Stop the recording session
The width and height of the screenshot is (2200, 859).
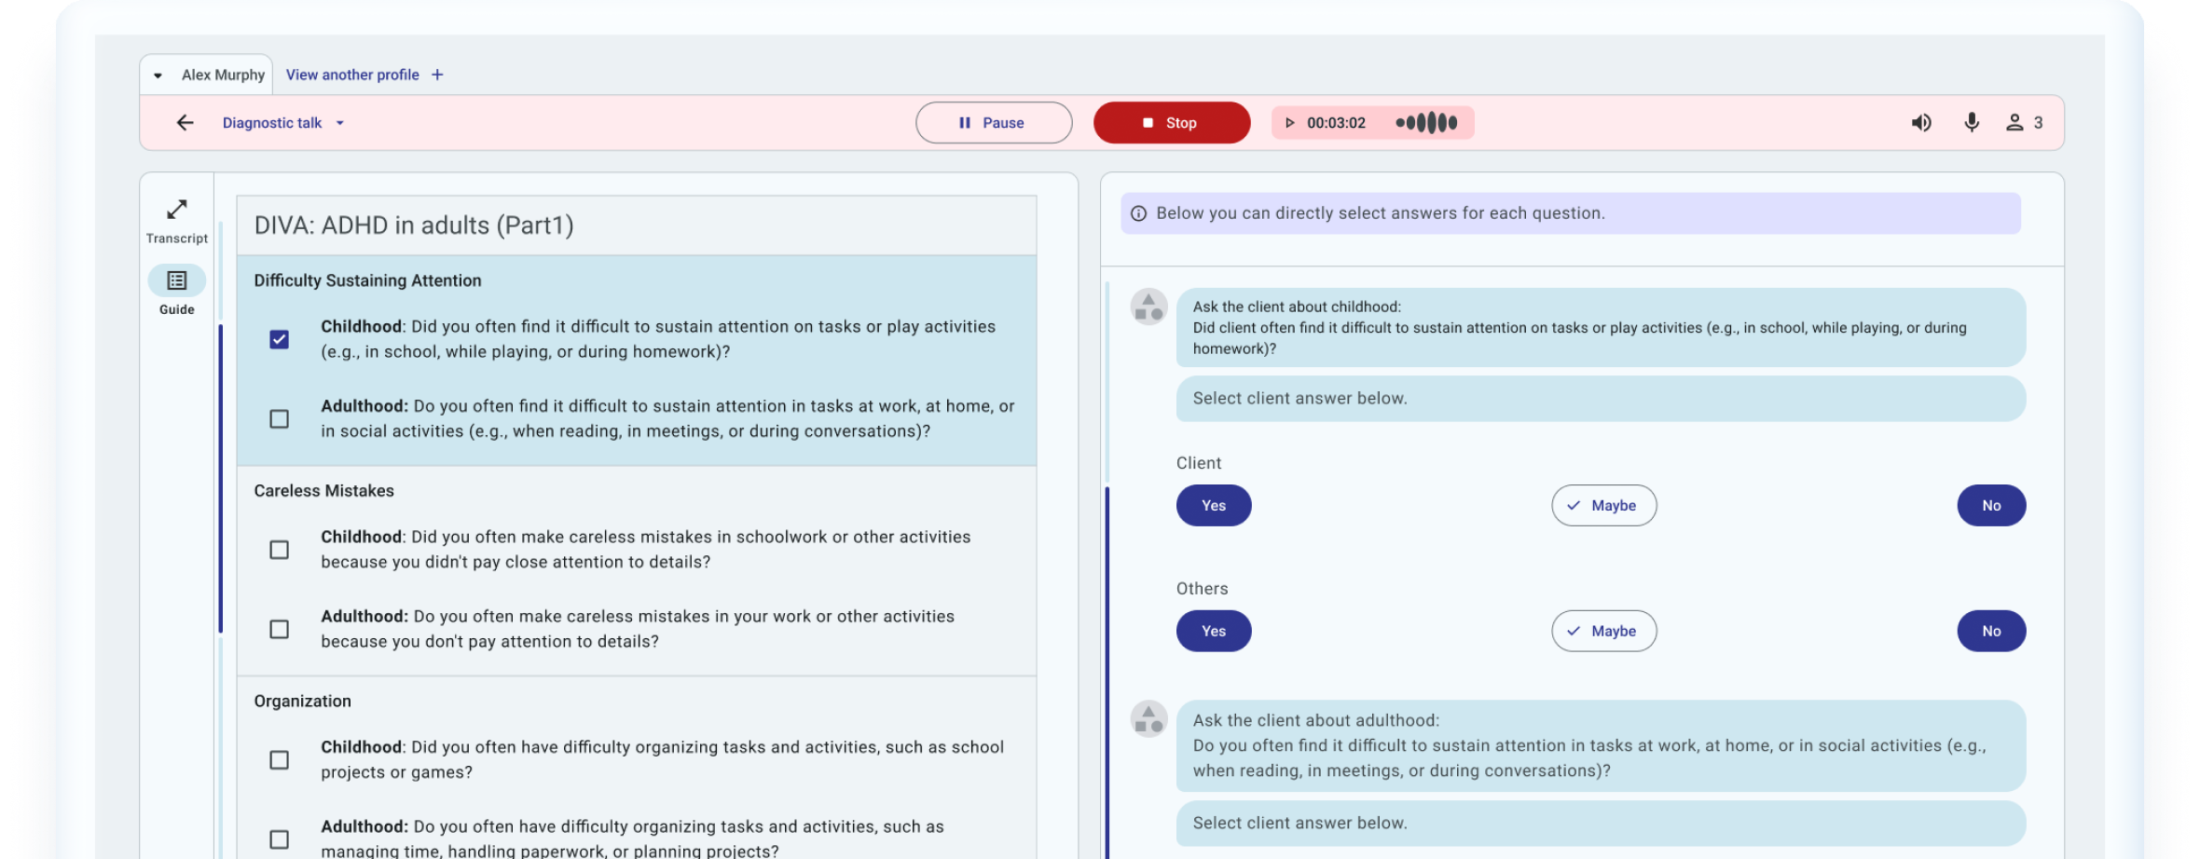pos(1172,122)
